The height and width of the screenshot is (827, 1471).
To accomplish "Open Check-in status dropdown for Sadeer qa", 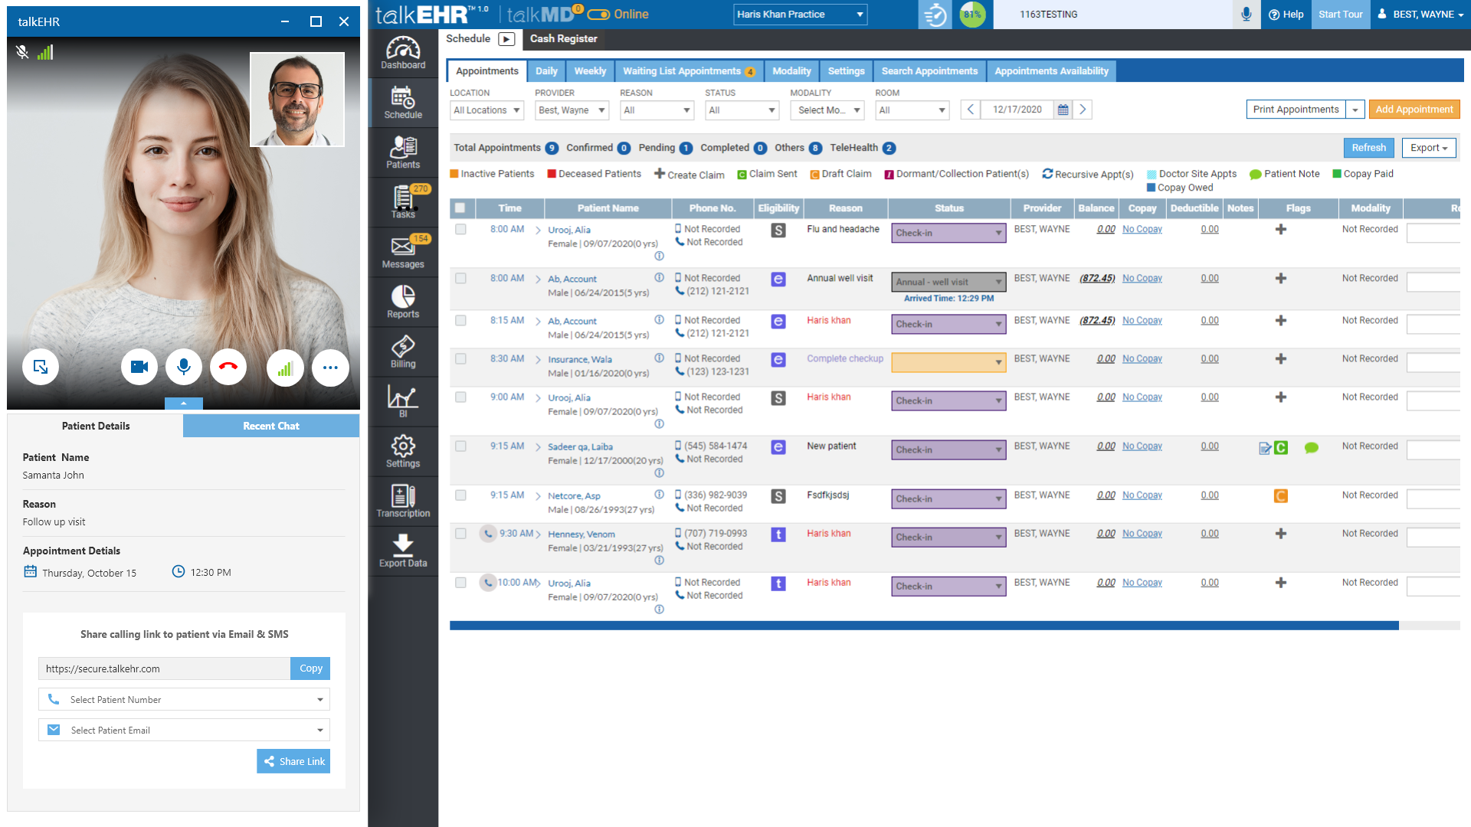I will 948,450.
